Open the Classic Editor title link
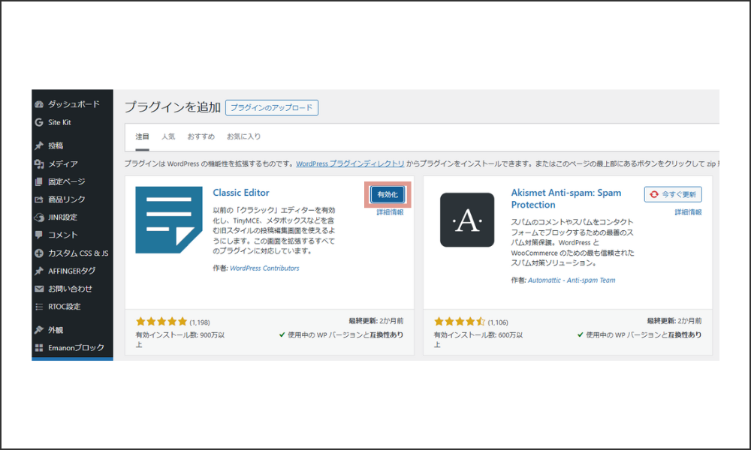The height and width of the screenshot is (450, 751). (x=241, y=193)
